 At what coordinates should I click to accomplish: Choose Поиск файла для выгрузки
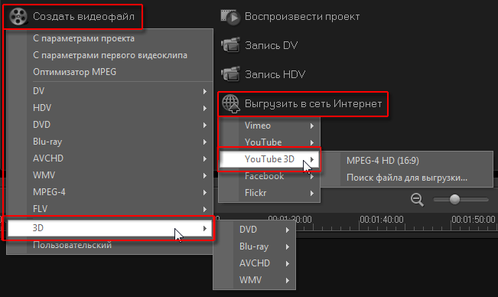[x=406, y=178]
